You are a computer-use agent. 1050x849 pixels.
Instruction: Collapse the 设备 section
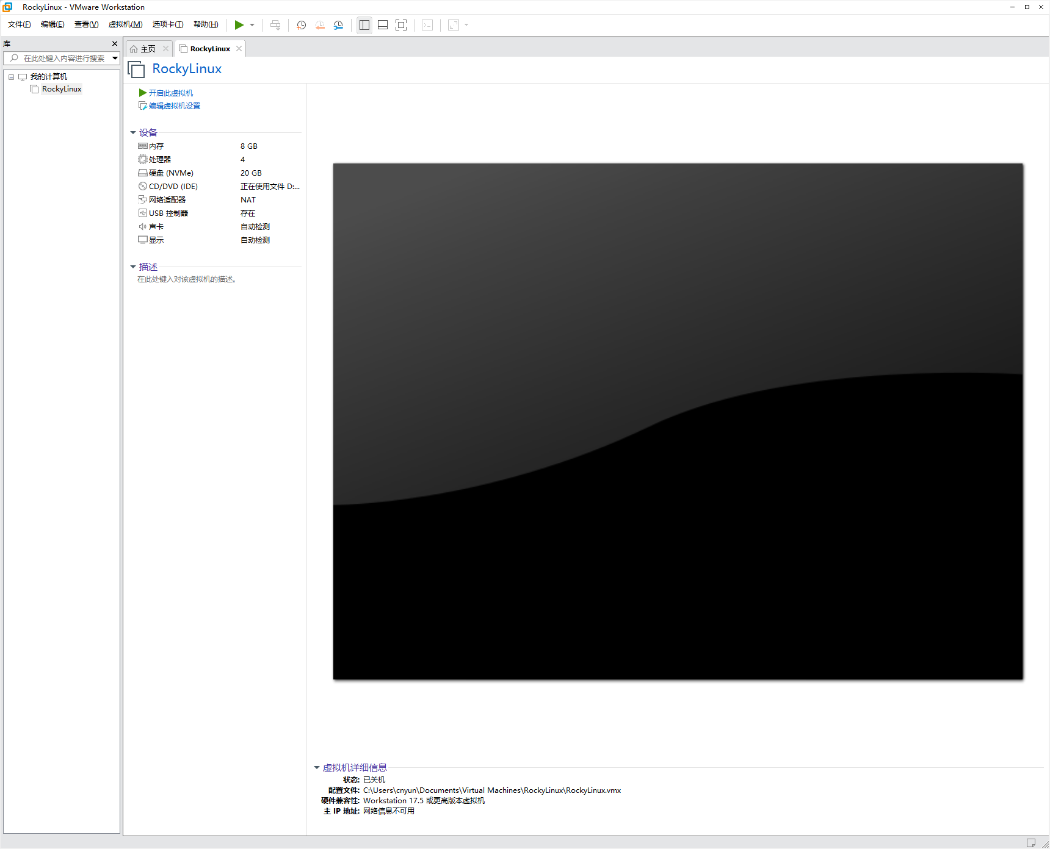click(133, 132)
